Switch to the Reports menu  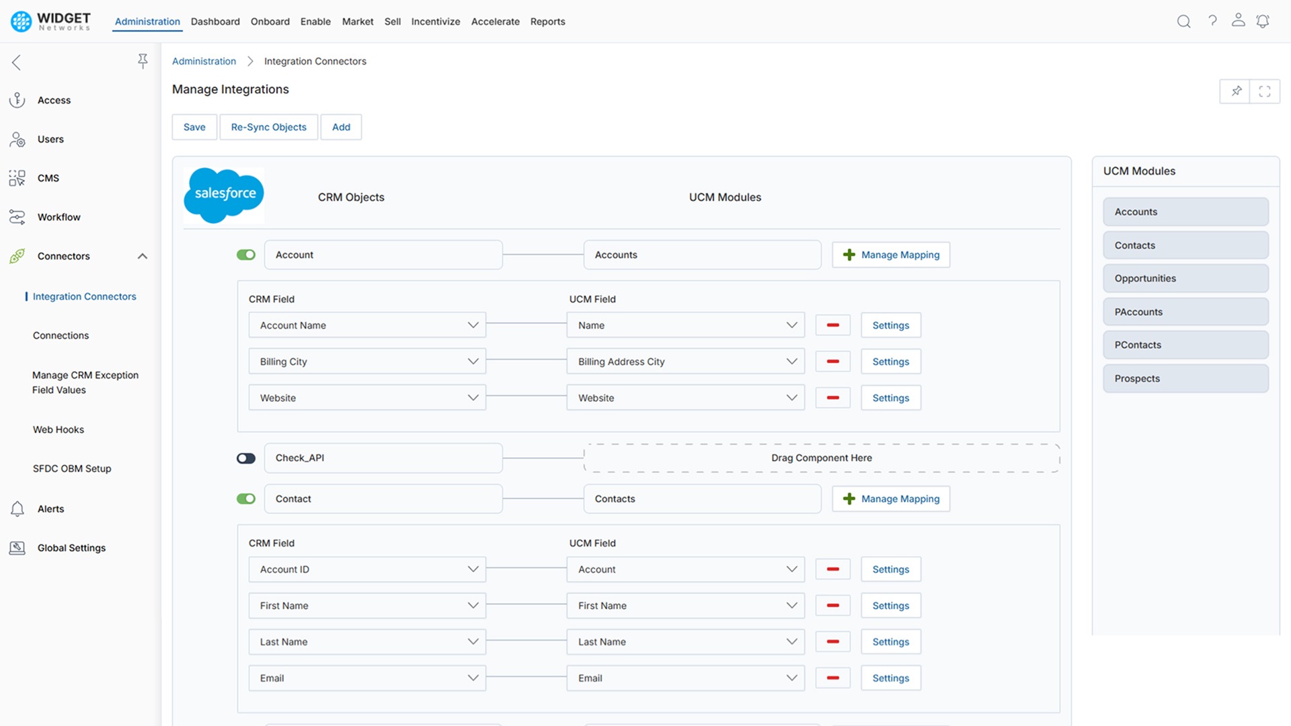[547, 22]
